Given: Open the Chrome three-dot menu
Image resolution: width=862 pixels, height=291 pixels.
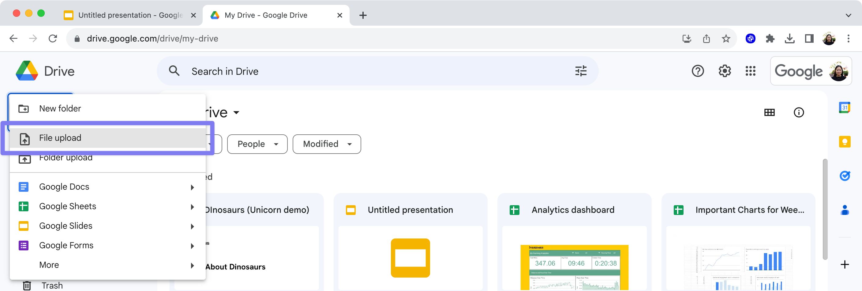Looking at the screenshot, I should (x=848, y=38).
